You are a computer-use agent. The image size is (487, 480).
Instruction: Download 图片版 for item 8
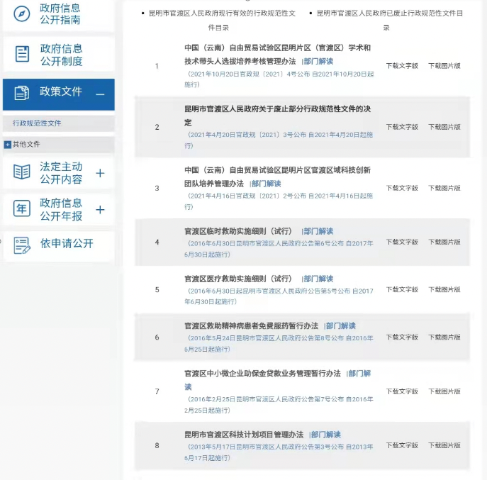[444, 445]
